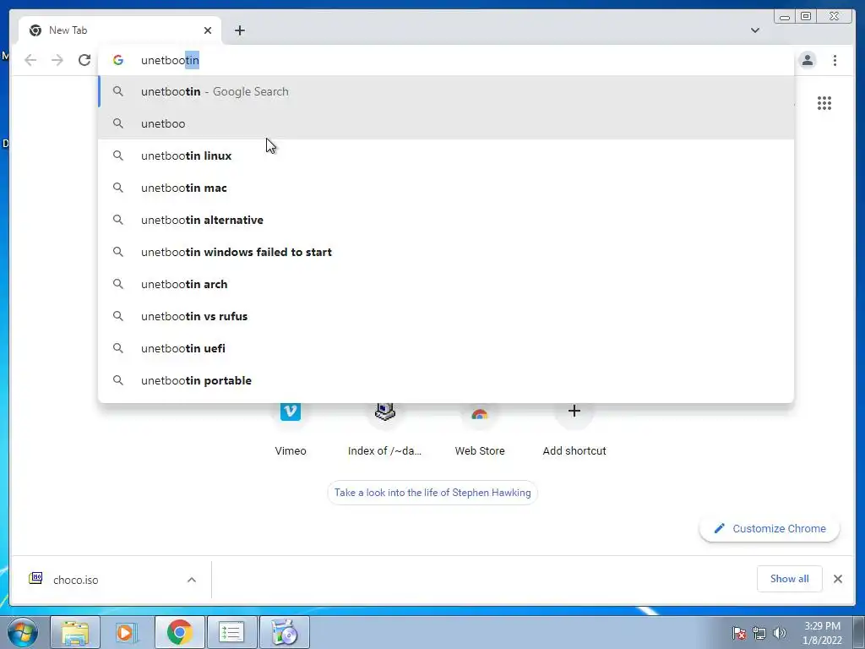Open Windows Explorer from the taskbar
The height and width of the screenshot is (649, 865).
[75, 632]
